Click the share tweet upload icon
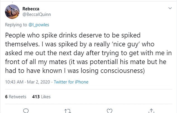Image resolution: width=177 pixels, height=113 pixels. (151, 110)
